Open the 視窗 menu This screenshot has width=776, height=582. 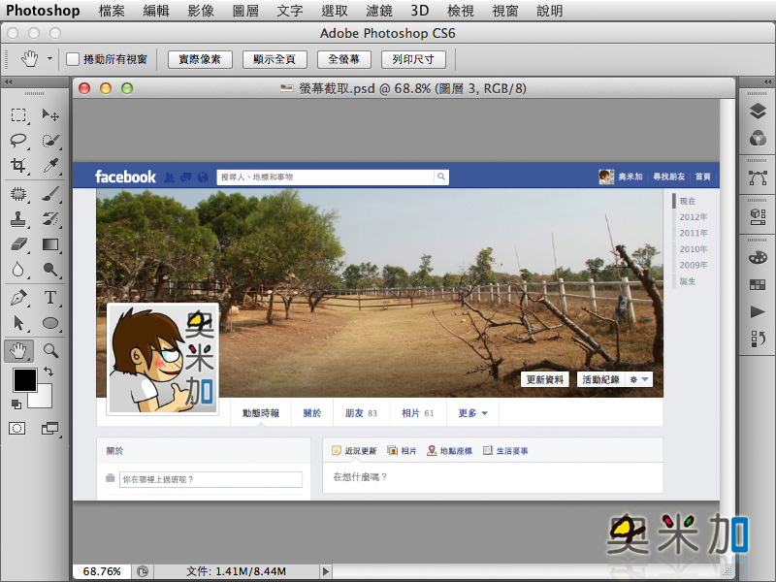[x=504, y=11]
